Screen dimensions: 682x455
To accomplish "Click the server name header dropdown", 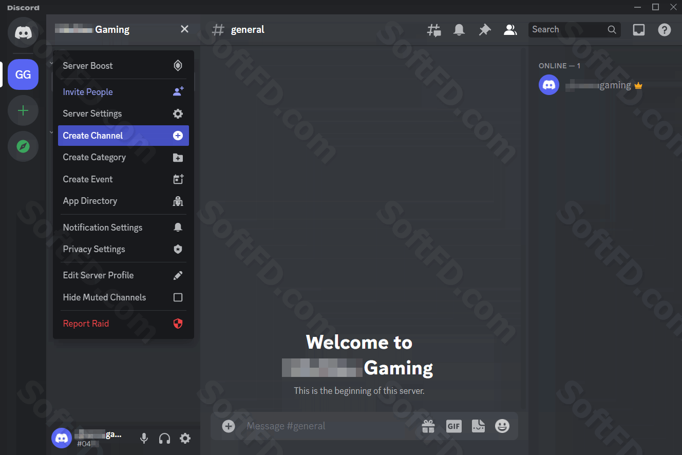I will click(123, 29).
